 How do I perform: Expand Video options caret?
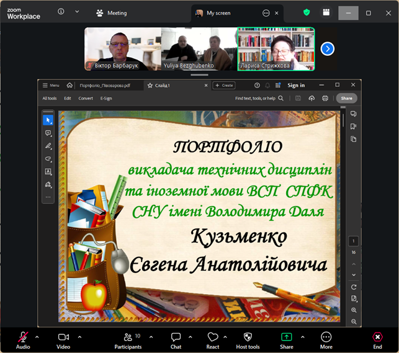coord(79,337)
